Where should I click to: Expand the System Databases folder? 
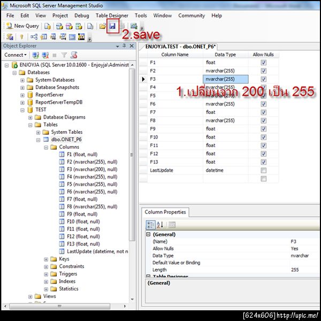[x=22, y=80]
